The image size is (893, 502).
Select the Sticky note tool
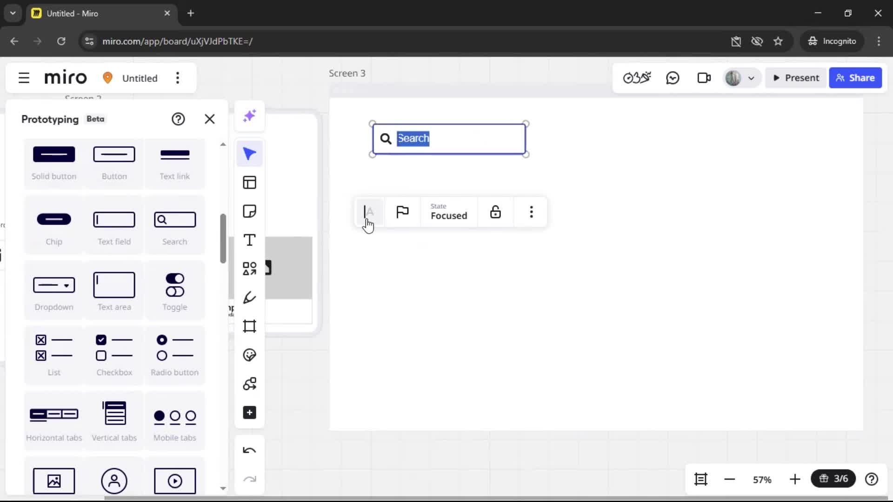[x=250, y=211]
